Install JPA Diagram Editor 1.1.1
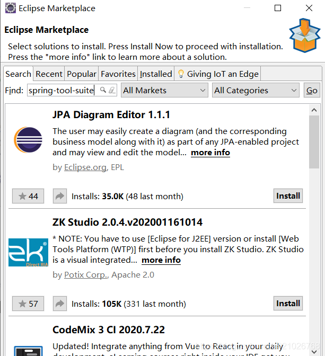 288,195
